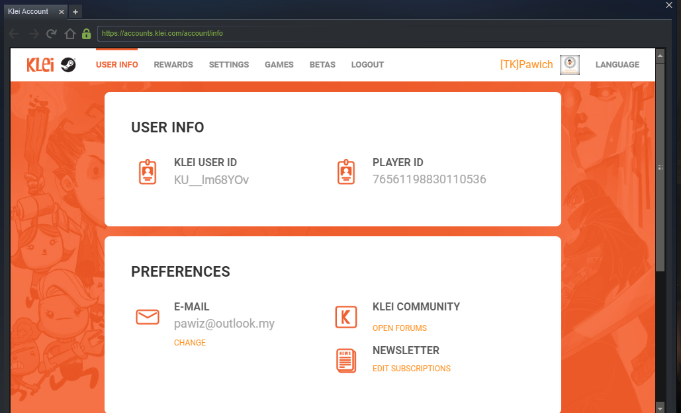Click the pawiz@outlook.my e-mail text
The image size is (681, 413).
[224, 324]
